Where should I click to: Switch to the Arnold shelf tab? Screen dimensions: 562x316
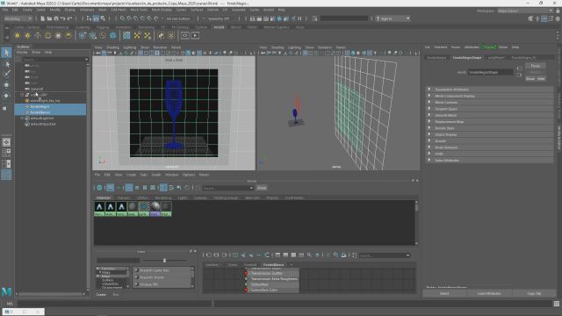[x=219, y=27]
